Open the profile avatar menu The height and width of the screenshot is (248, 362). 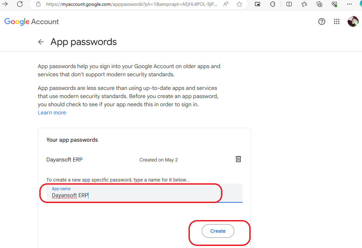tap(353, 21)
